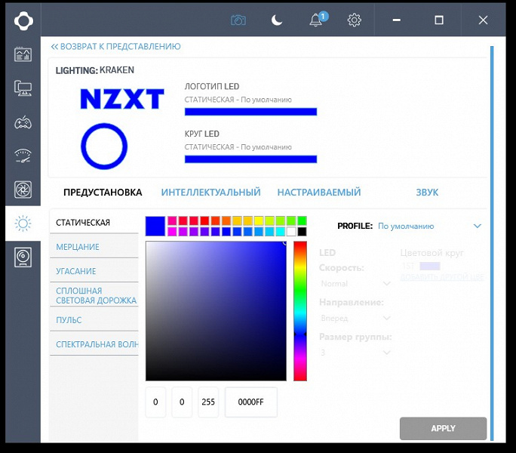
Task: Switch to the НАСТРАИВАЕМЫЙ tab
Action: point(319,193)
